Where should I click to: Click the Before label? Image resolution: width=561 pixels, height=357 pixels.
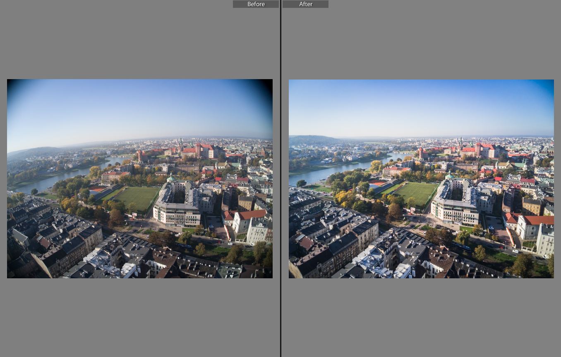(x=256, y=4)
